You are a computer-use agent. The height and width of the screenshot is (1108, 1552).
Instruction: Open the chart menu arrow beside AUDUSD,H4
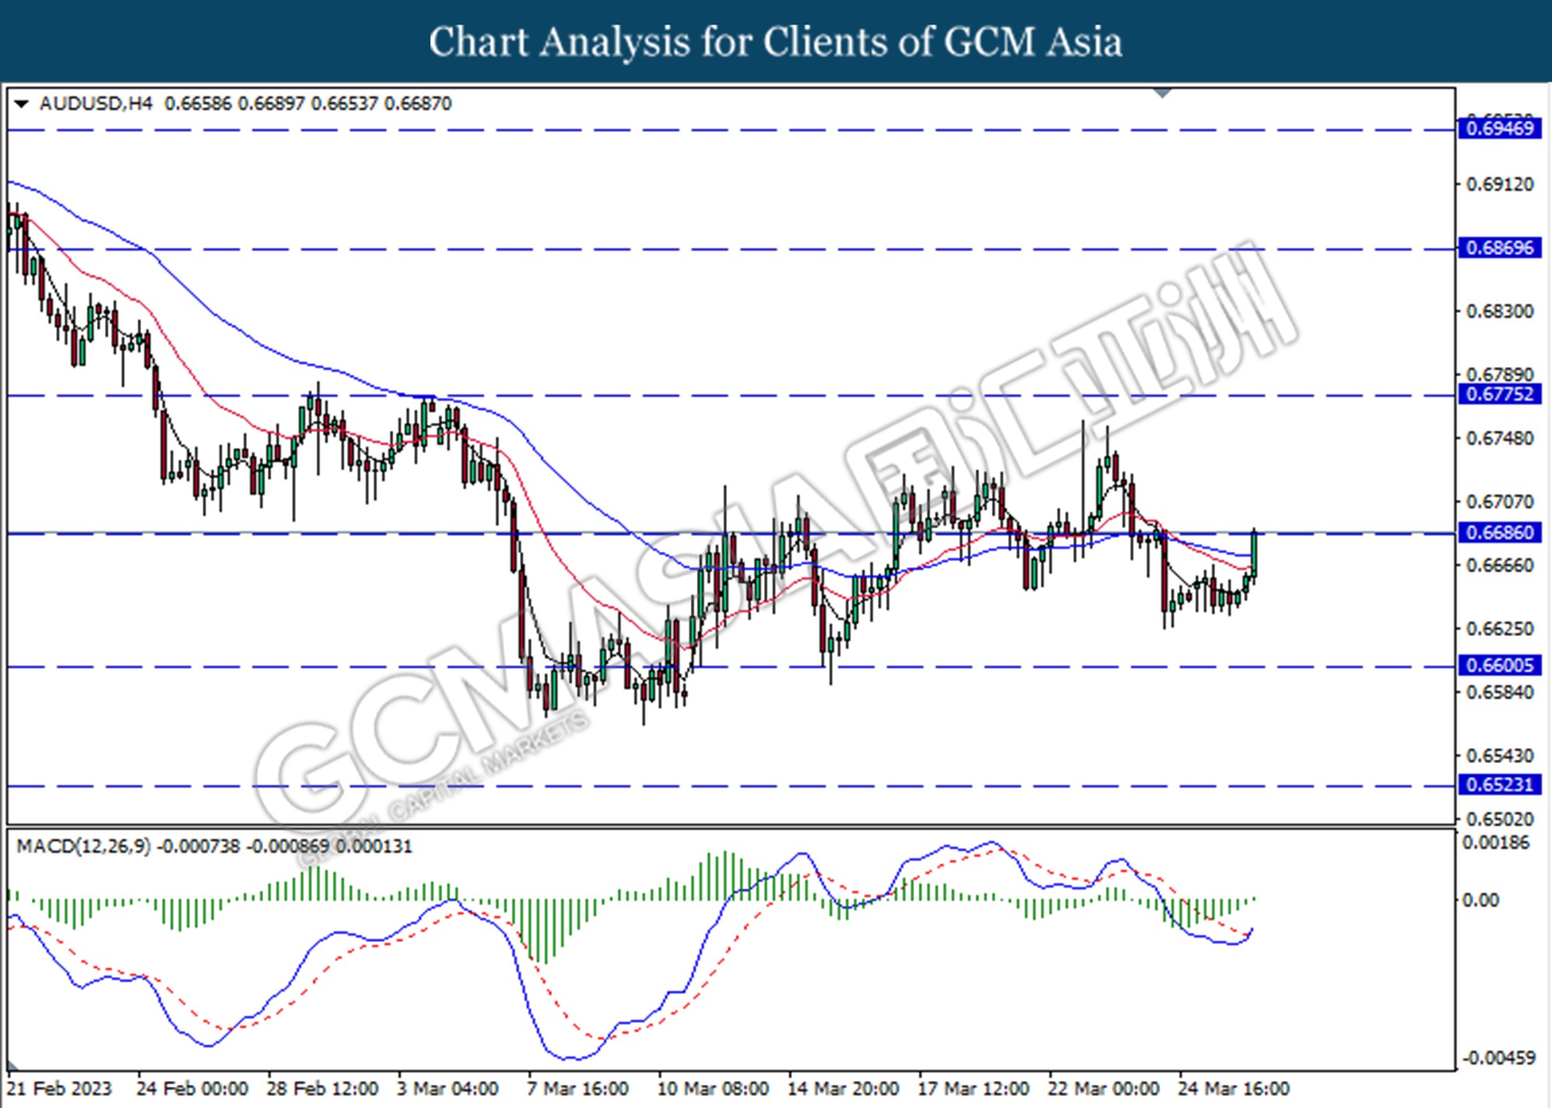21,103
